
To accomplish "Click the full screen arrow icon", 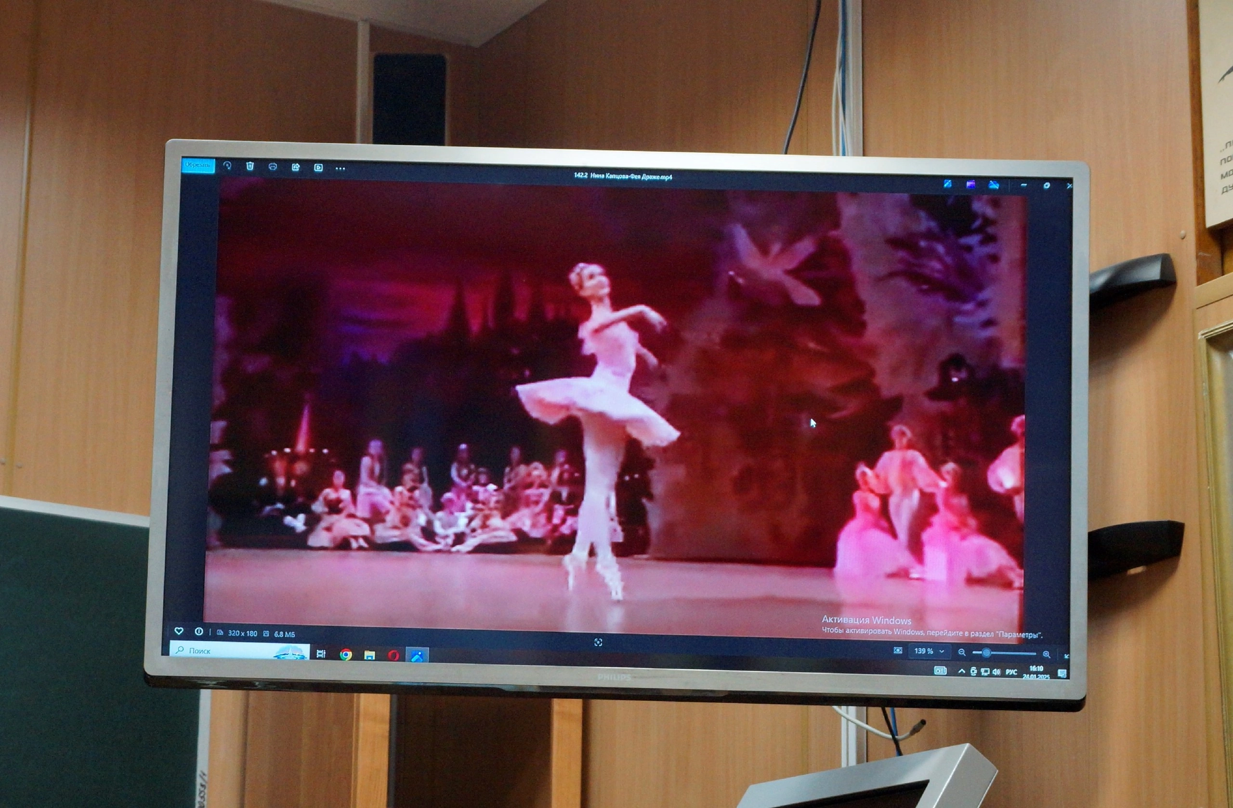I will pyautogui.click(x=1066, y=656).
